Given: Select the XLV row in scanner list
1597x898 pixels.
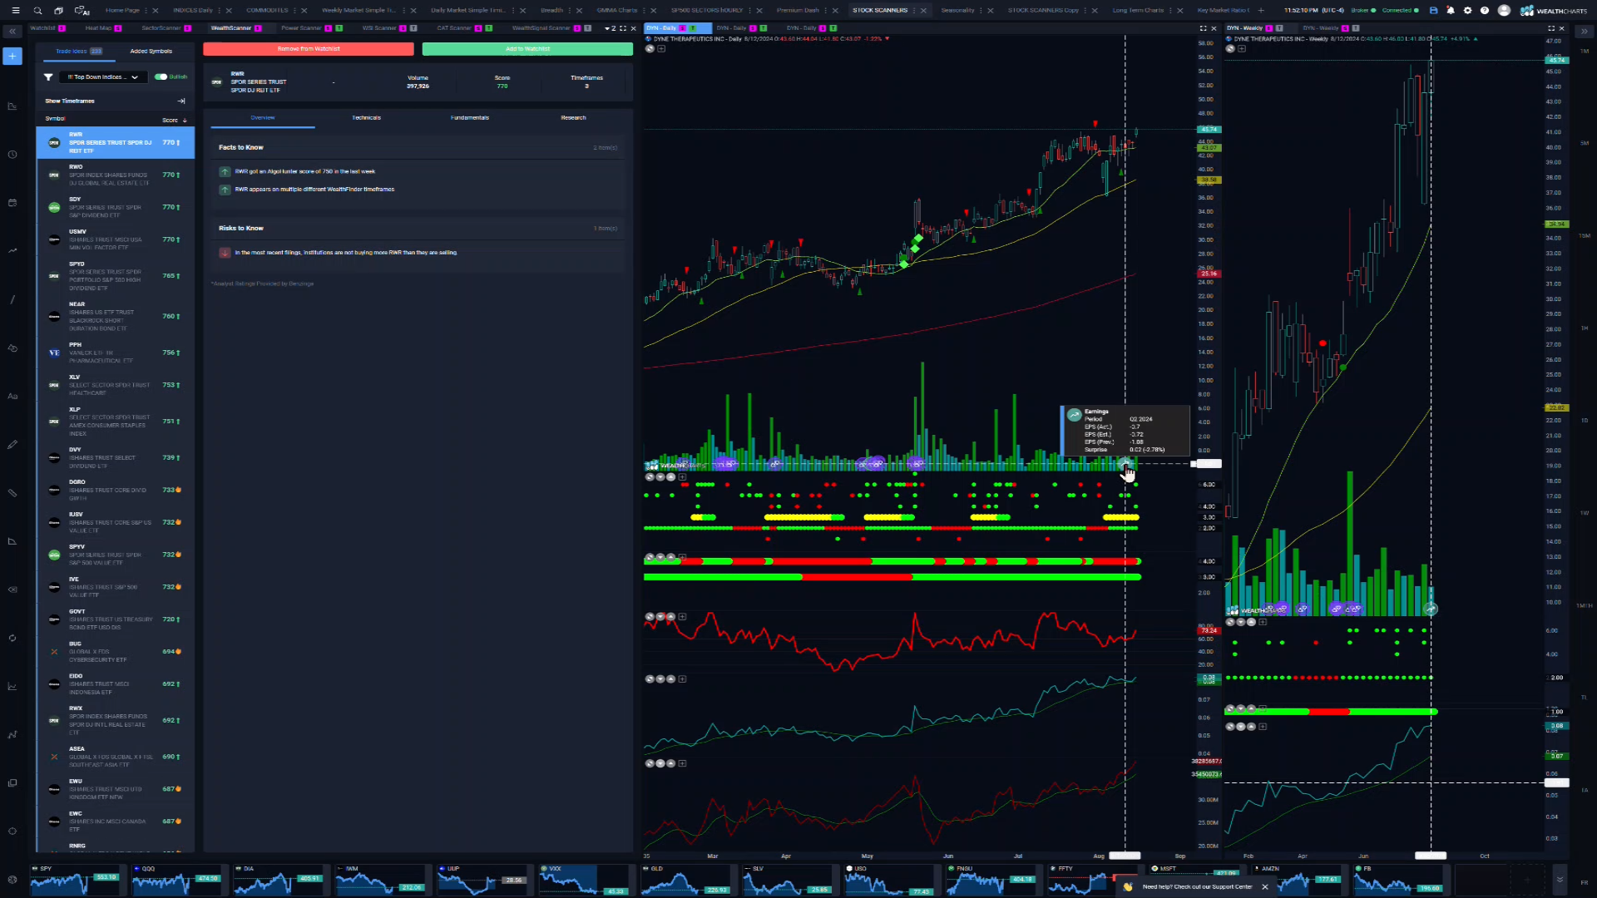Looking at the screenshot, I should [116, 385].
